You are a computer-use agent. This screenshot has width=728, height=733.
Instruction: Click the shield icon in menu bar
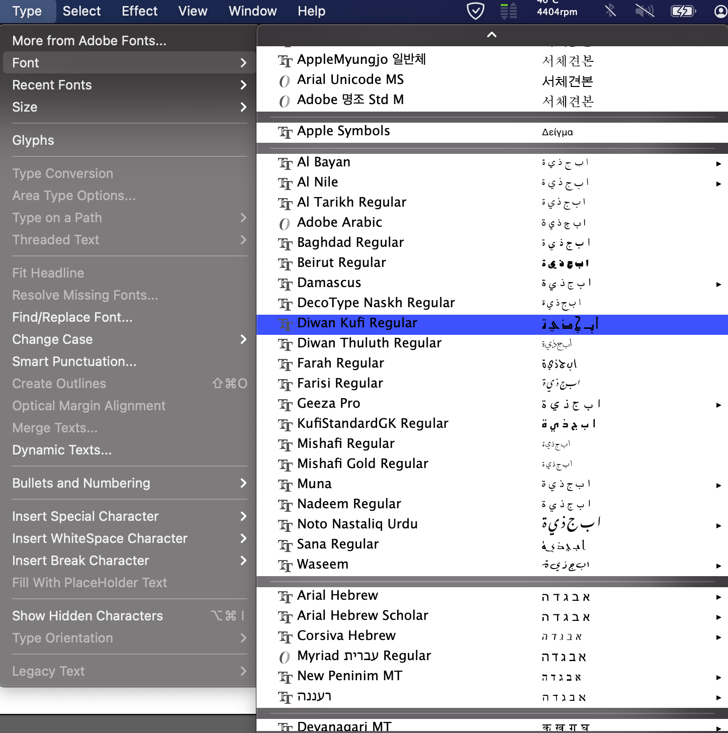coord(475,11)
